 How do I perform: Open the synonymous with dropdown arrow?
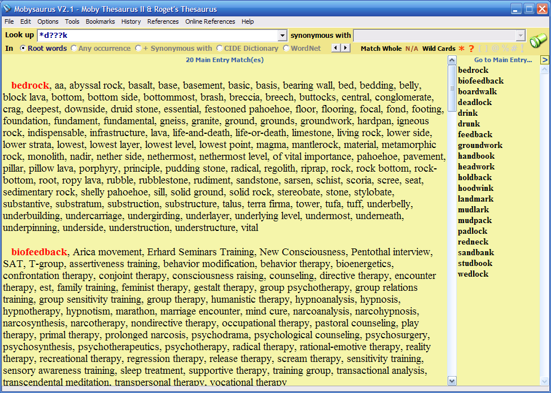pos(521,36)
